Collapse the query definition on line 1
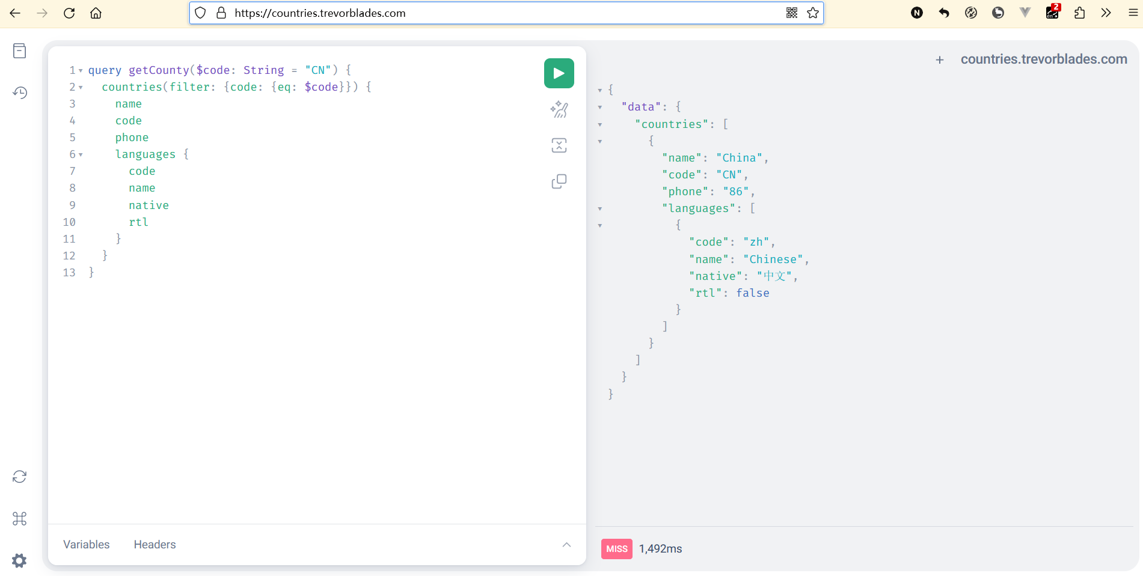 pyautogui.click(x=81, y=71)
